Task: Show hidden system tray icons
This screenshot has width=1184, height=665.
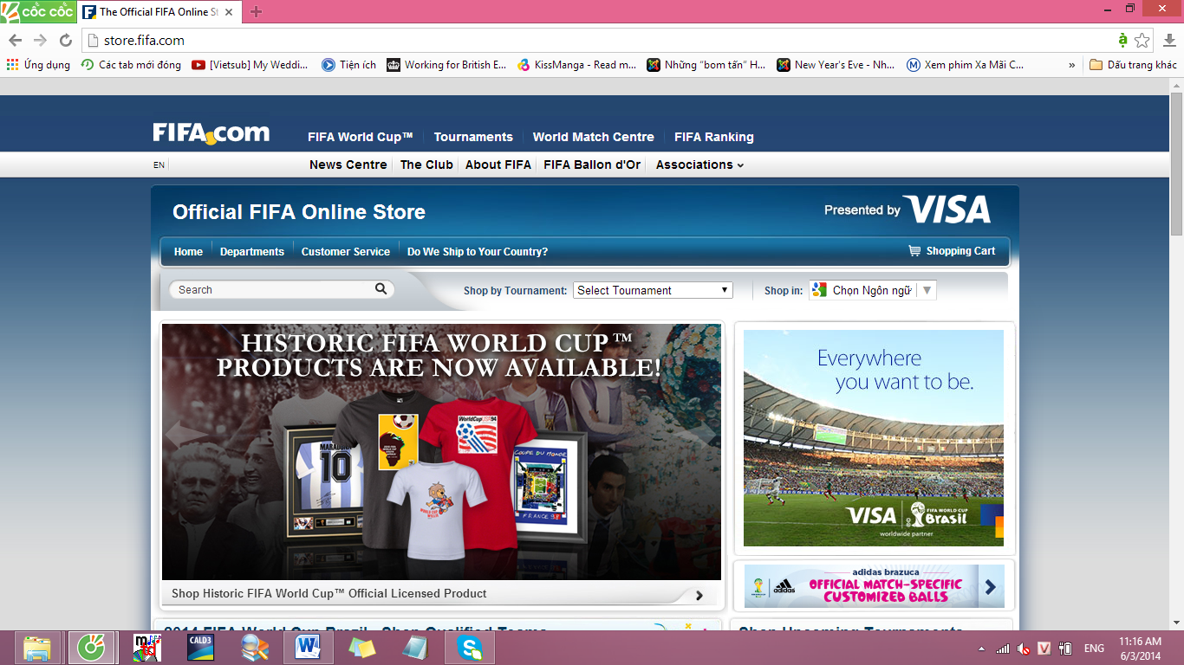Action: click(x=981, y=649)
